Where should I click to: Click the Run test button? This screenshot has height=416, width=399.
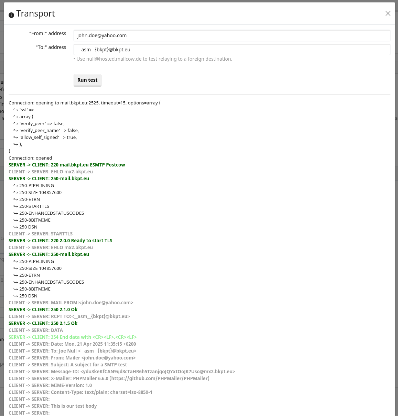pos(87,80)
